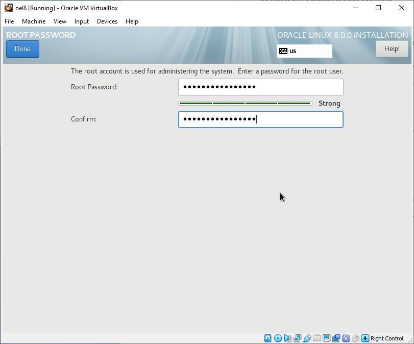The width and height of the screenshot is (414, 344).
Task: Click into the Root Password field
Action: click(x=260, y=87)
